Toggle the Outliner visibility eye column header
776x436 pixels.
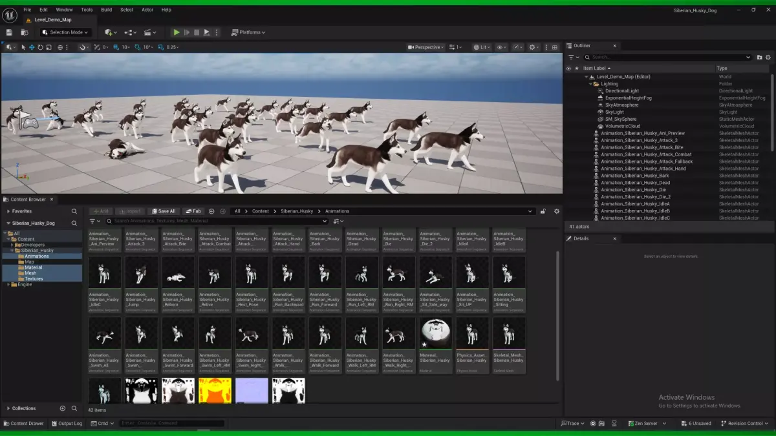[x=569, y=68]
